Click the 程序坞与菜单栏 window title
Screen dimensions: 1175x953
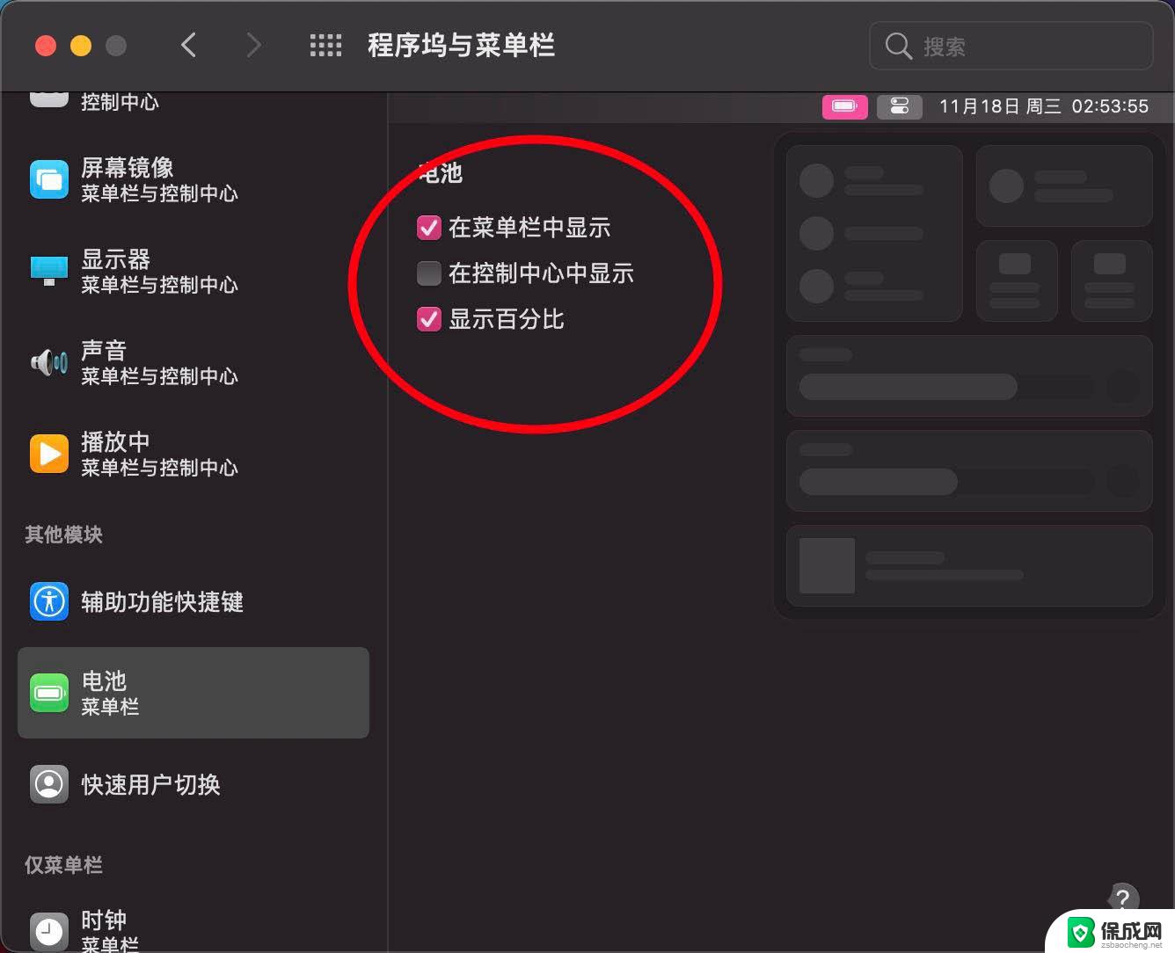point(461,46)
